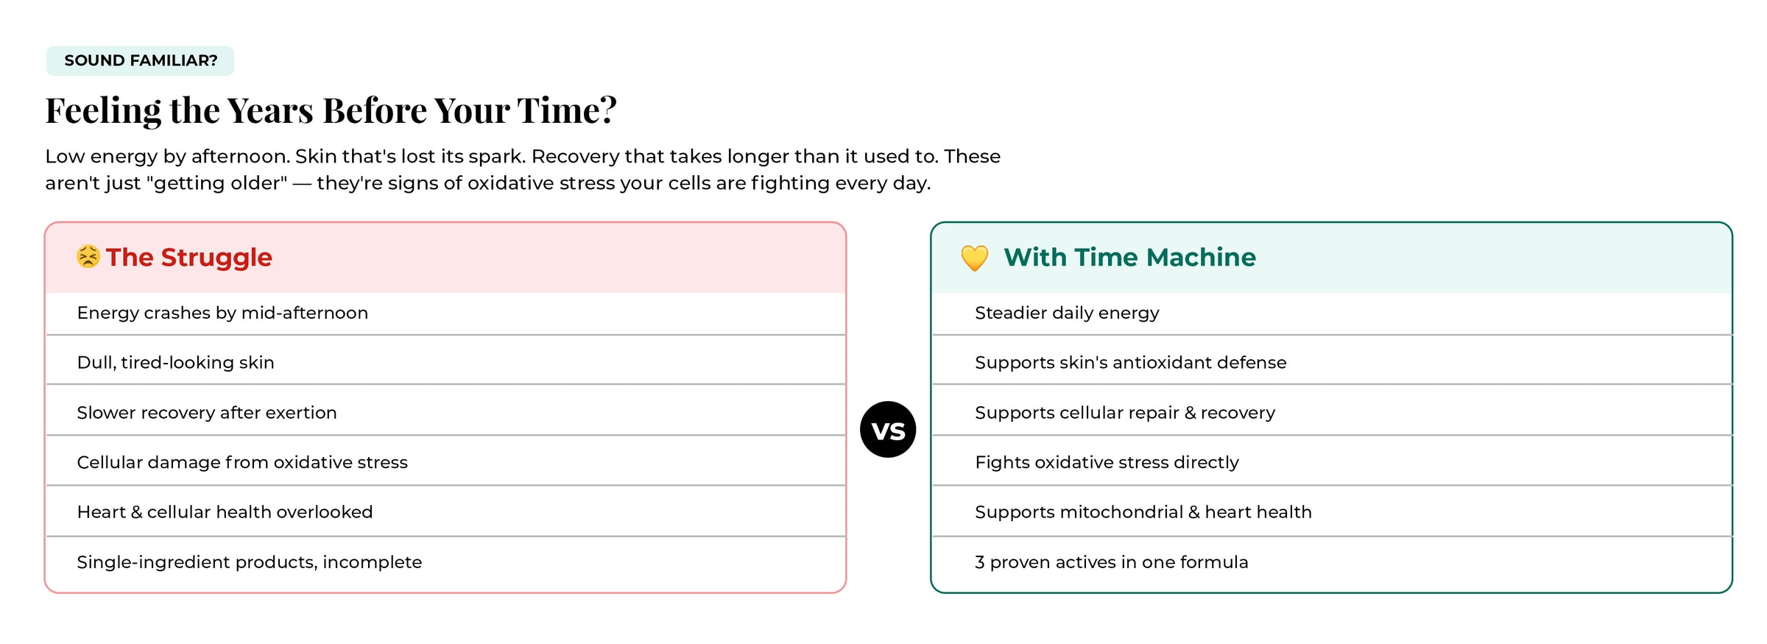Select Supports skin's antioxidant defense row
Screen dimensions: 1767x644
(x=1332, y=362)
